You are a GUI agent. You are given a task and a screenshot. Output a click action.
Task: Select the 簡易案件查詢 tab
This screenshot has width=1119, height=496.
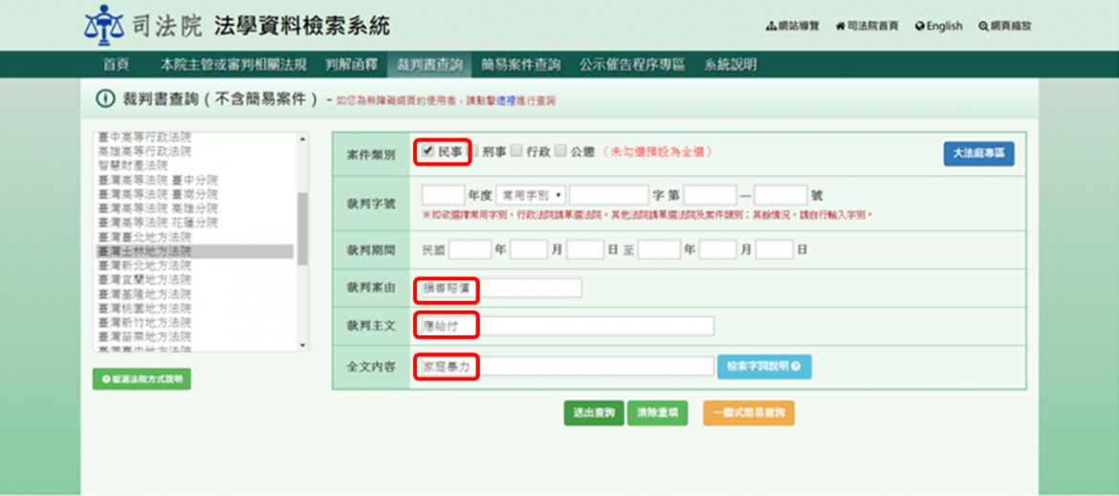pos(520,65)
